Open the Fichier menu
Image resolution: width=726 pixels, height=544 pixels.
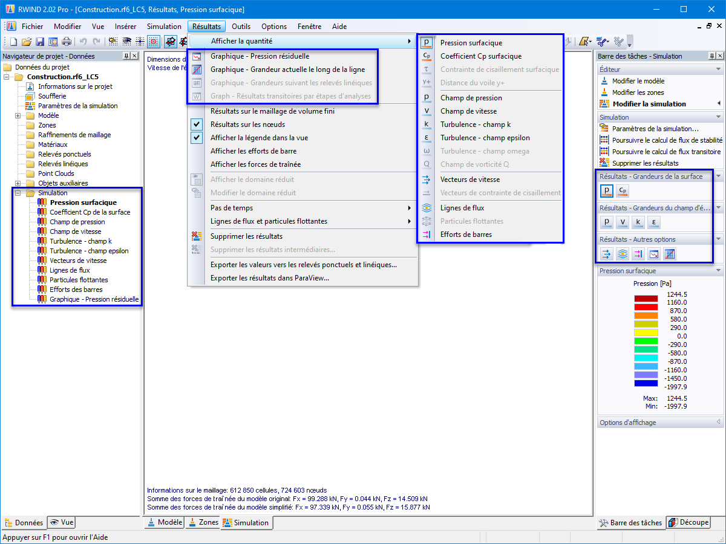(x=32, y=27)
